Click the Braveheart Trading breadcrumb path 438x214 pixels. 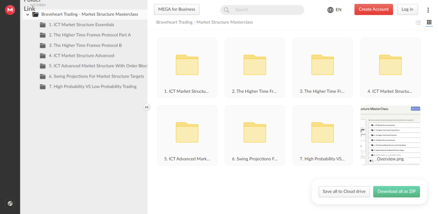pyautogui.click(x=204, y=22)
